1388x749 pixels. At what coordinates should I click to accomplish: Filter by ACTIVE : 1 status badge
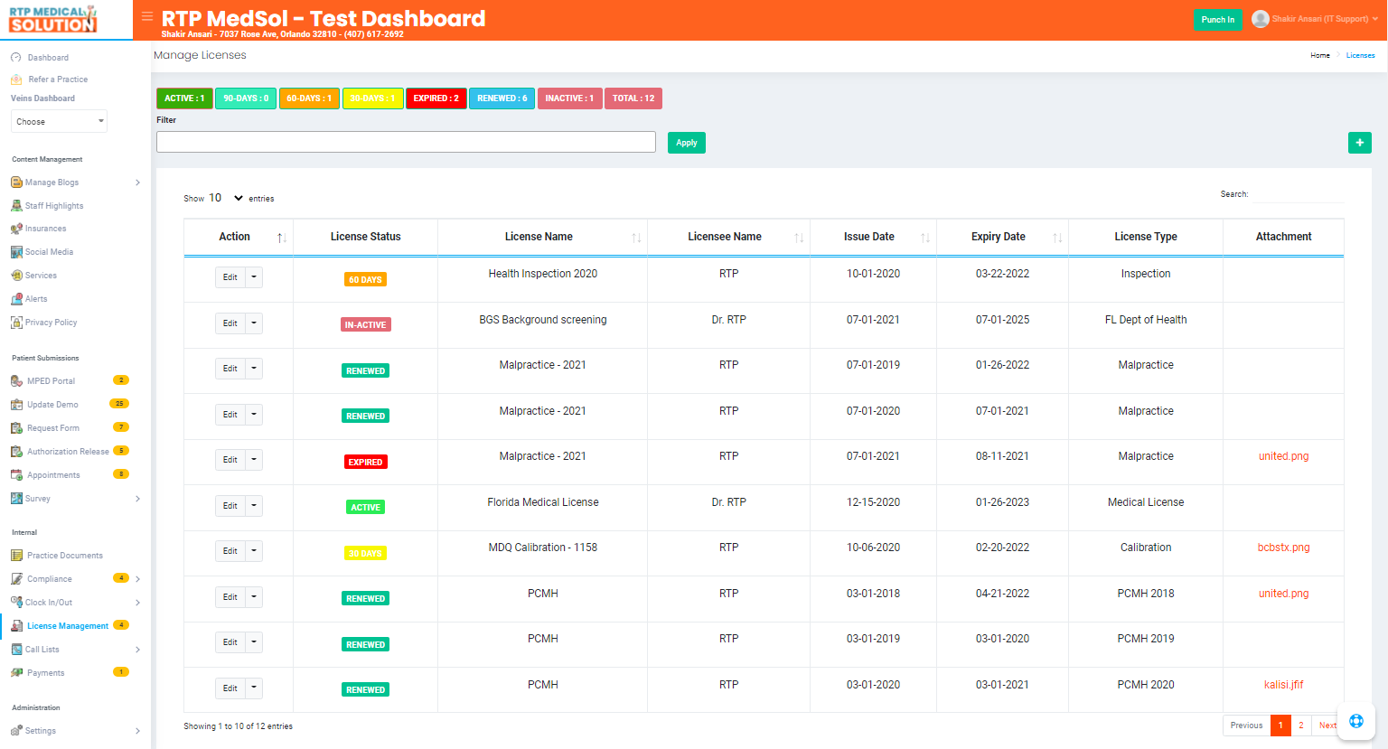(184, 98)
